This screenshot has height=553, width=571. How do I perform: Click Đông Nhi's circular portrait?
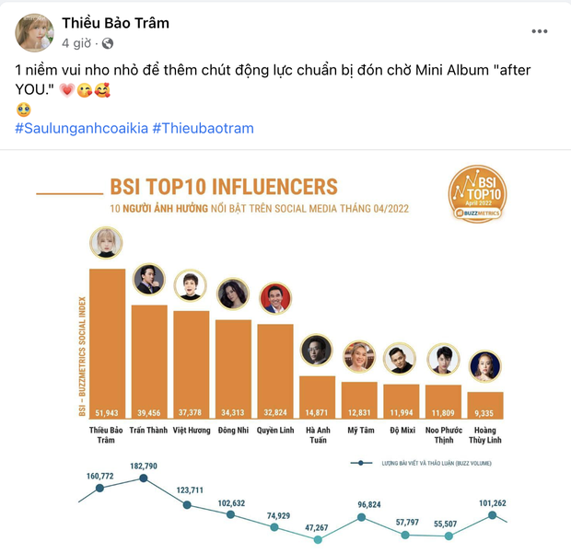[x=232, y=294]
